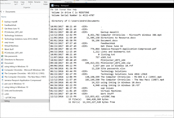Select Jamaica-Passport-Application-Compressed PDF icon

pyautogui.click(x=2, y=80)
